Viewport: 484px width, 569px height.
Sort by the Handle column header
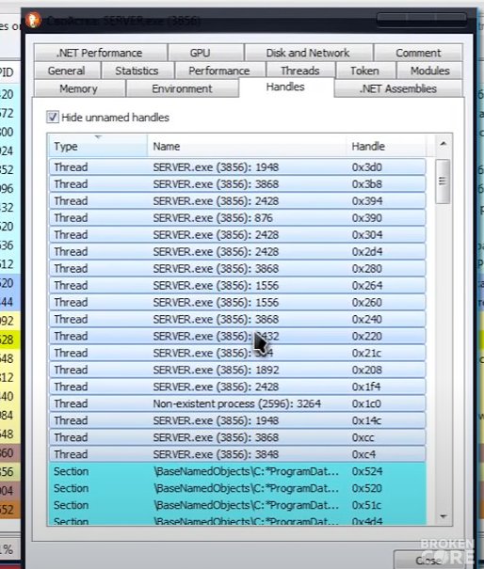386,146
